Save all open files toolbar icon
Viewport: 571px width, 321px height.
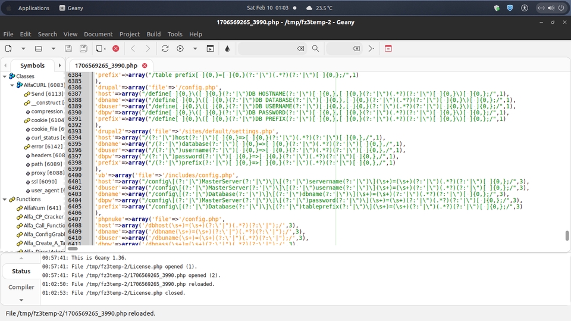click(x=83, y=48)
